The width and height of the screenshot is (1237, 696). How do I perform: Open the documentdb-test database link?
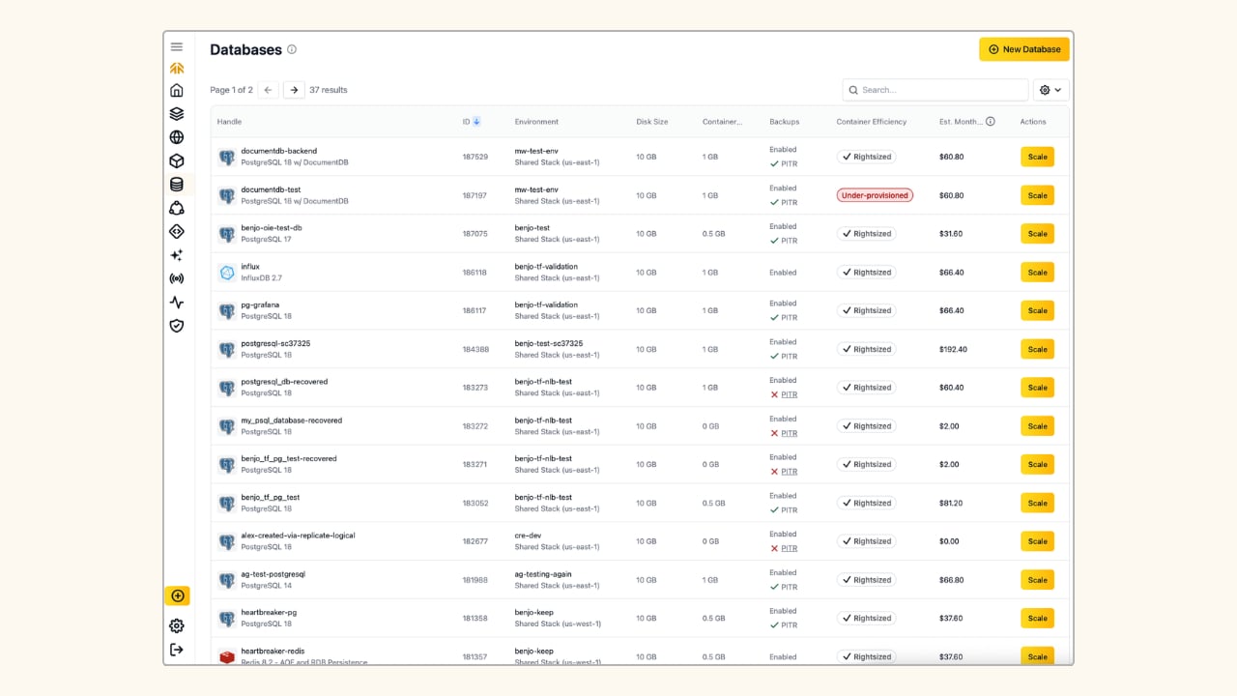[x=271, y=189]
